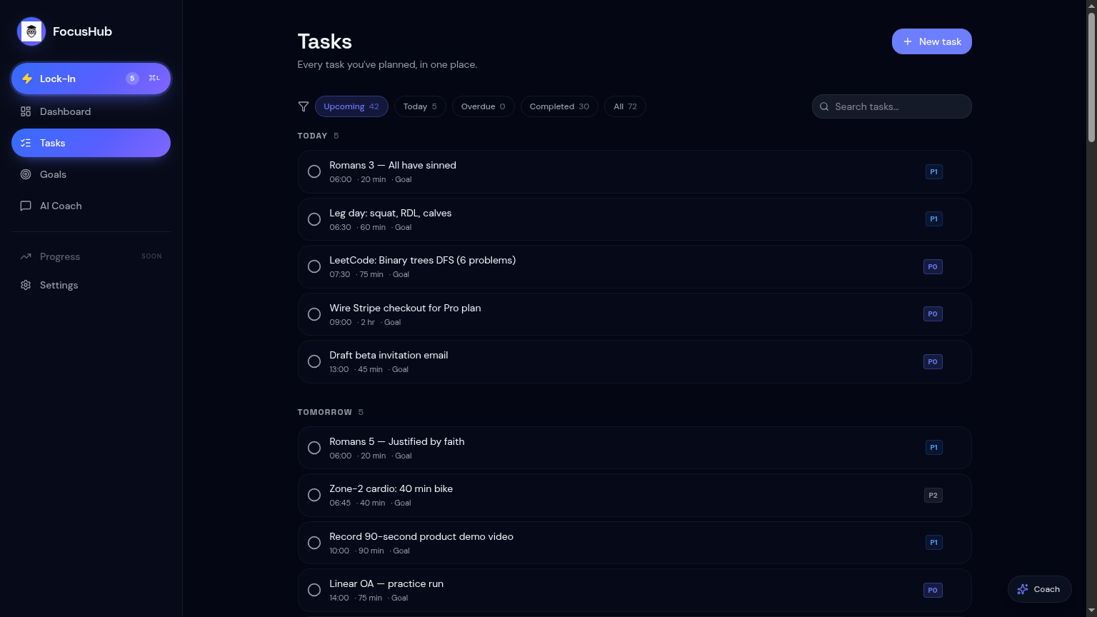Click the FocusHub owl logo
This screenshot has width=1097, height=617.
[31, 31]
